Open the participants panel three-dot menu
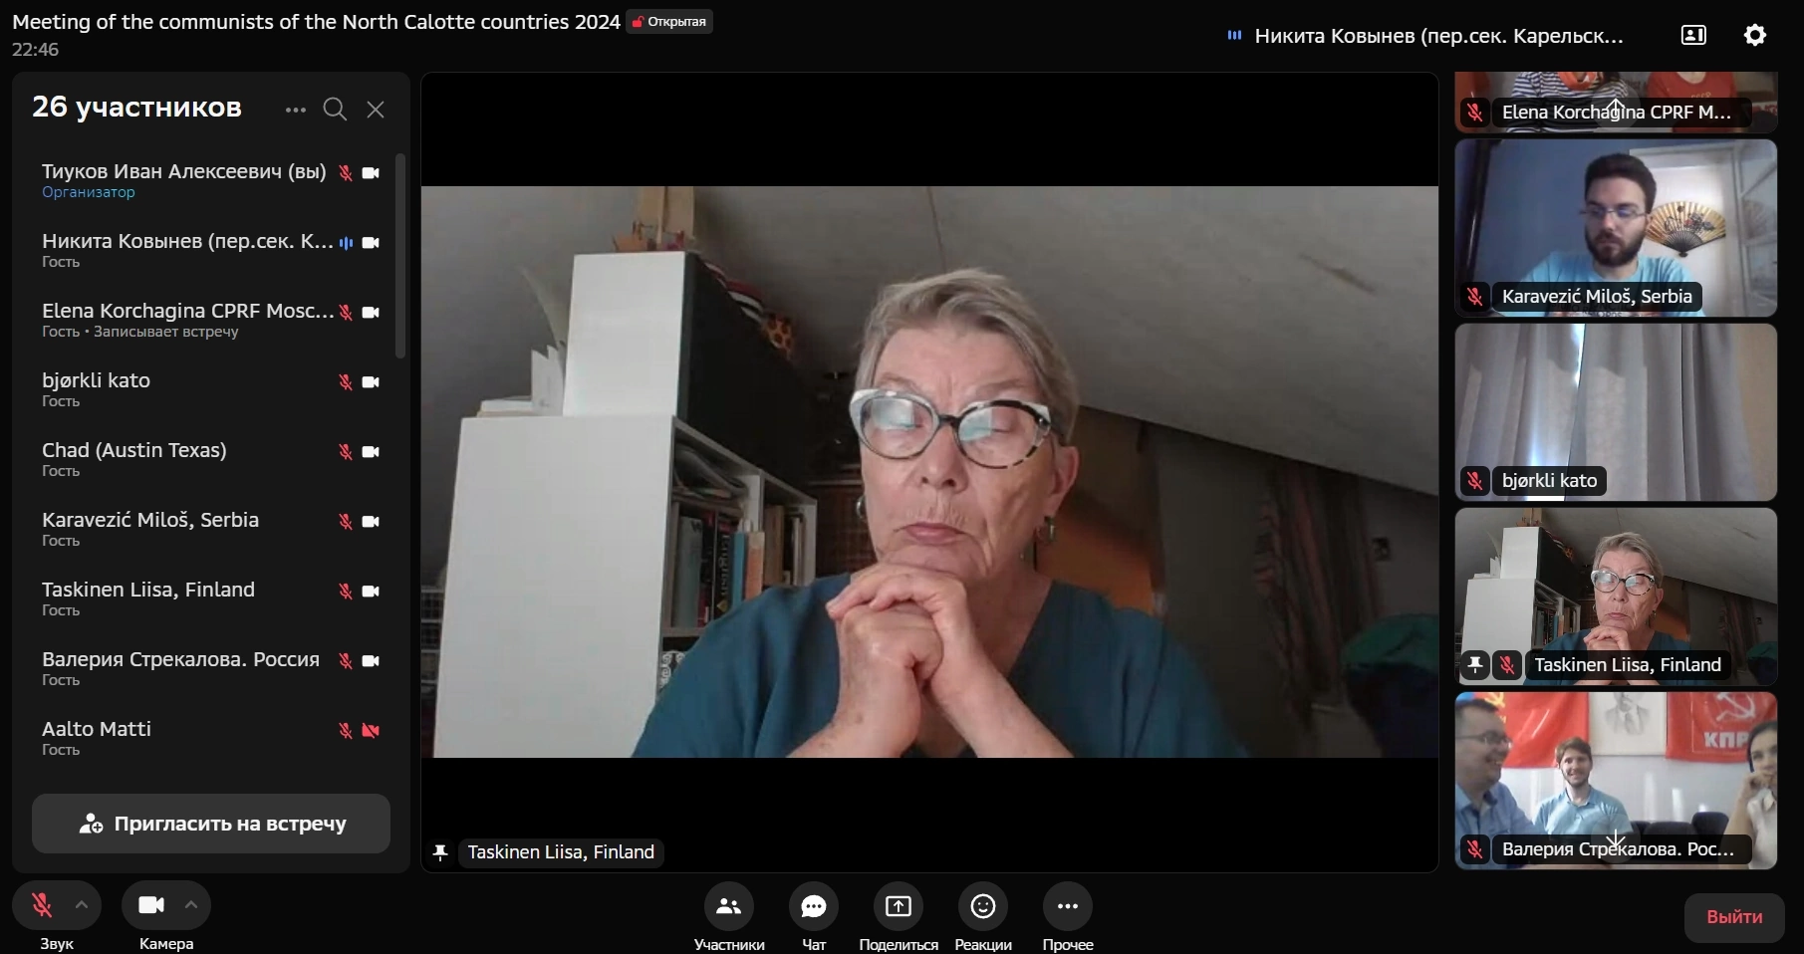Screen dimensions: 1804x954 (295, 110)
